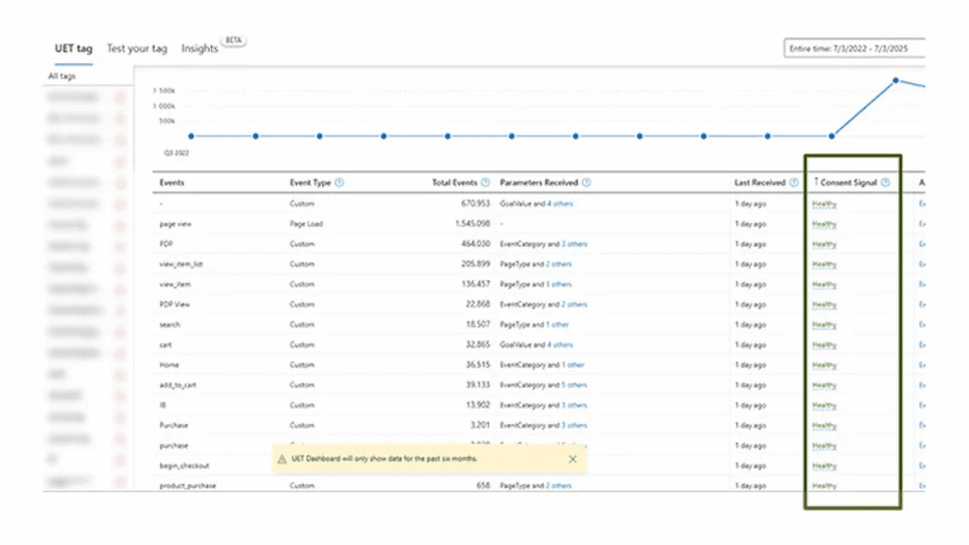Select the begin_checkout event name

185,466
